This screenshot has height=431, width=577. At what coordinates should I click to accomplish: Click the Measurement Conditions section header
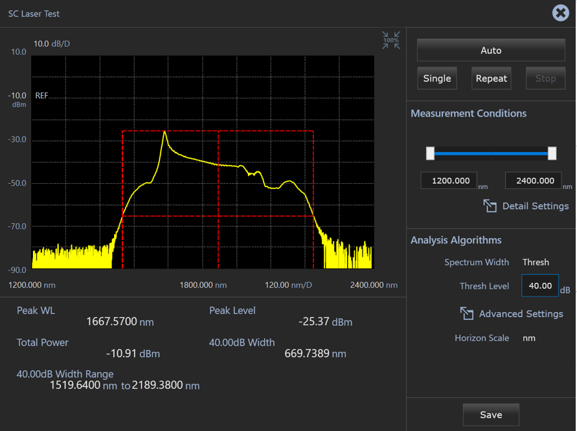coord(468,113)
